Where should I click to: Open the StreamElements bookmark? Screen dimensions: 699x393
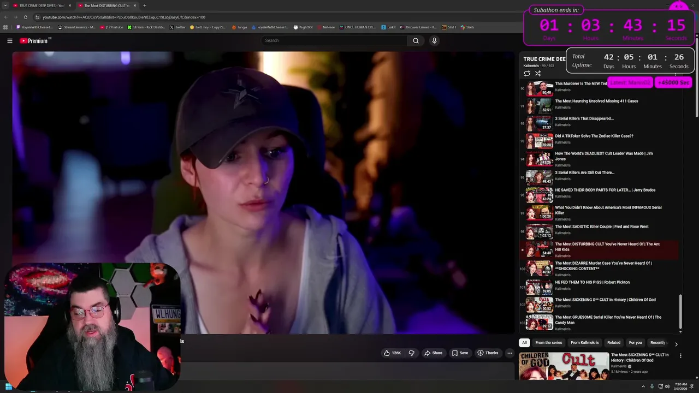tap(76, 27)
